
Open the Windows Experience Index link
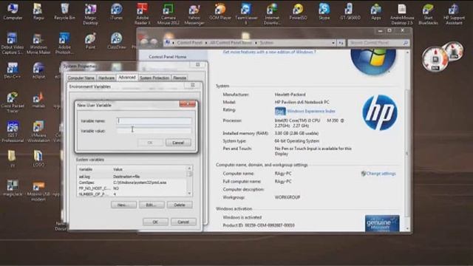310,111
